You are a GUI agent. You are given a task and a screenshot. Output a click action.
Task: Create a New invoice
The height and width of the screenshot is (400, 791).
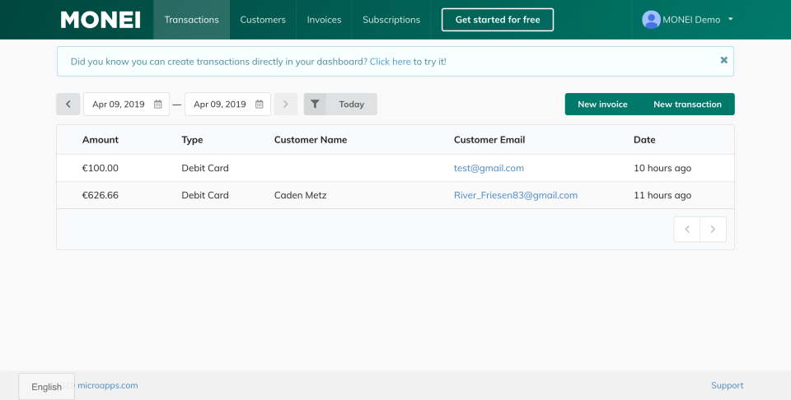point(602,105)
